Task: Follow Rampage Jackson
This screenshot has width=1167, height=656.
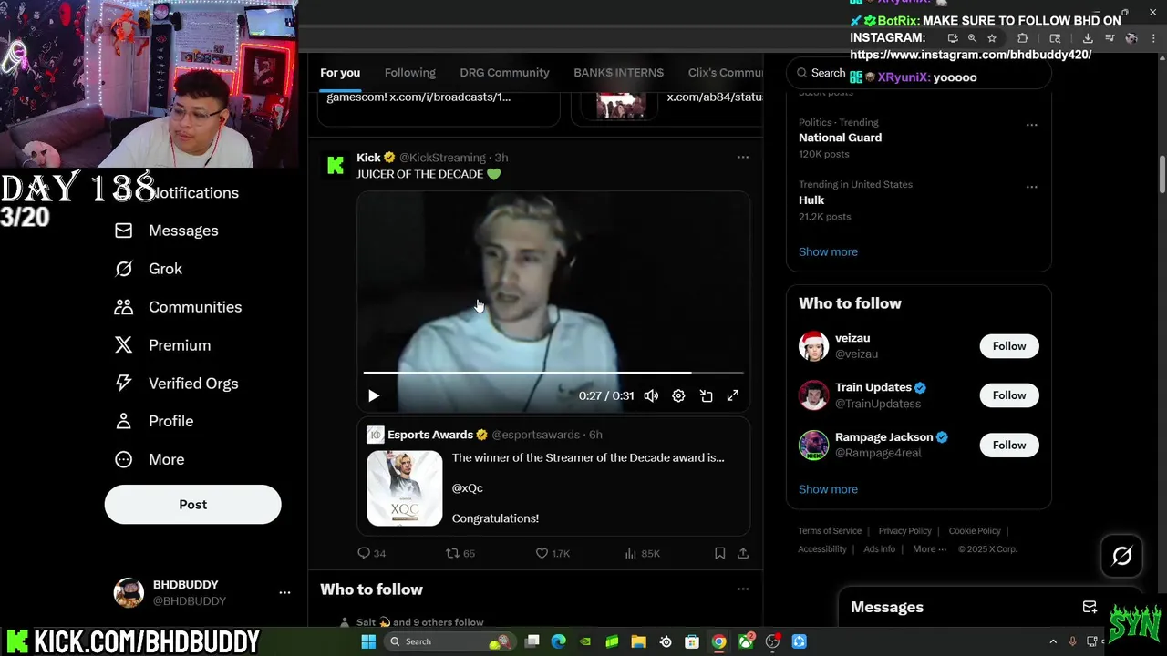Action: tap(1009, 445)
